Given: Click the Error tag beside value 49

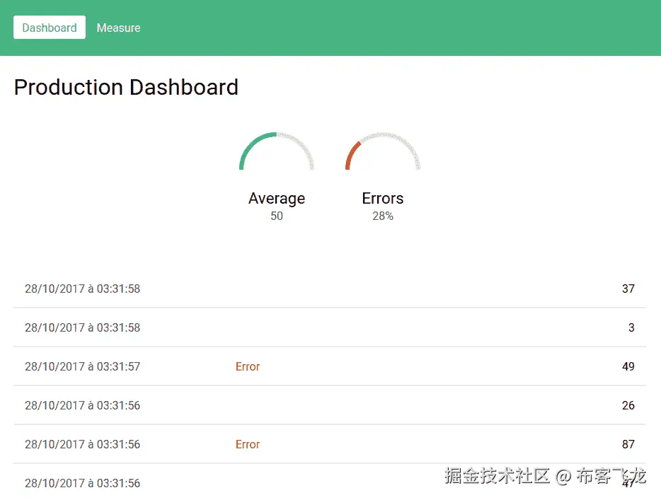Looking at the screenshot, I should coord(248,366).
